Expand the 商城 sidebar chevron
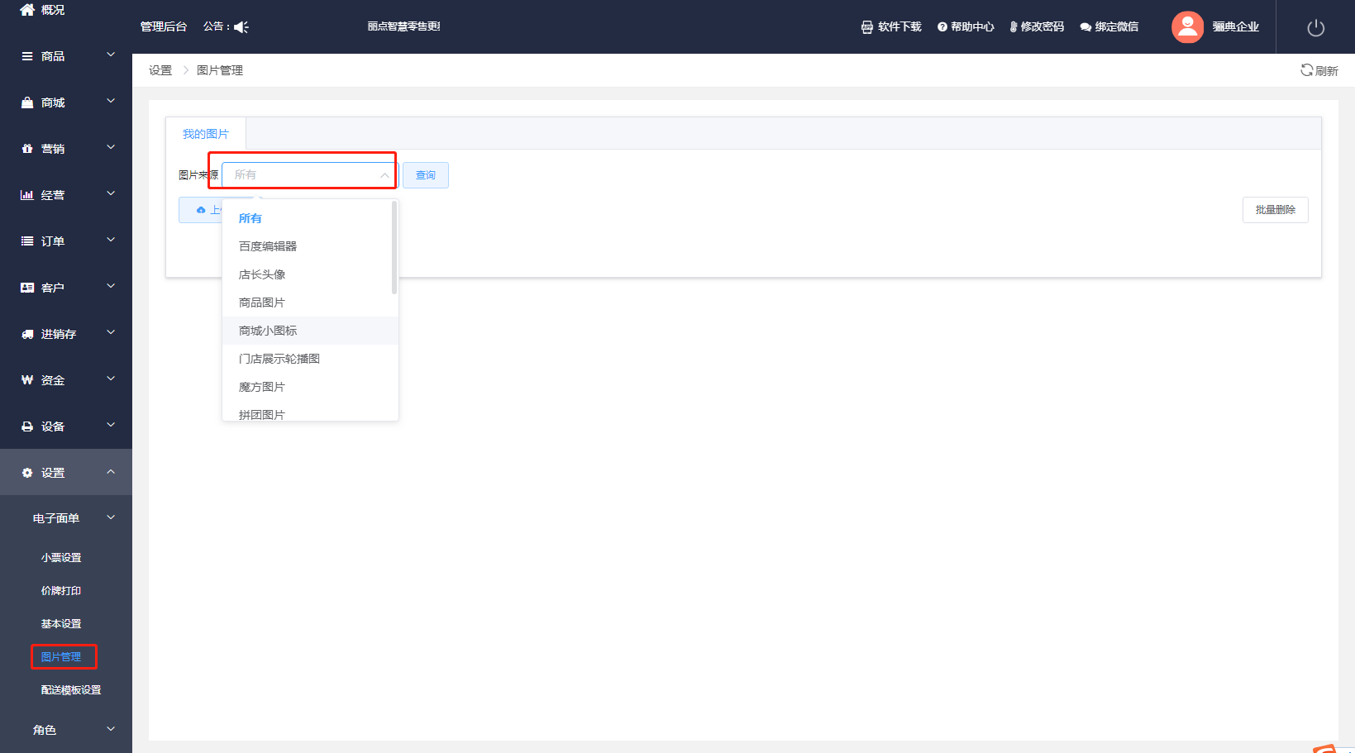Viewport: 1355px width, 753px height. pyautogui.click(x=111, y=102)
